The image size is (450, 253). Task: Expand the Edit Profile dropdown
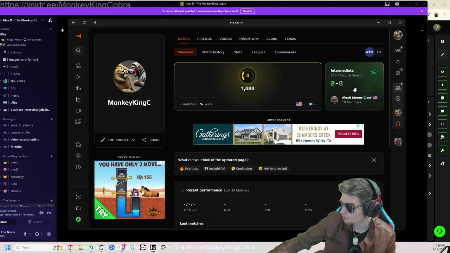pyautogui.click(x=134, y=140)
